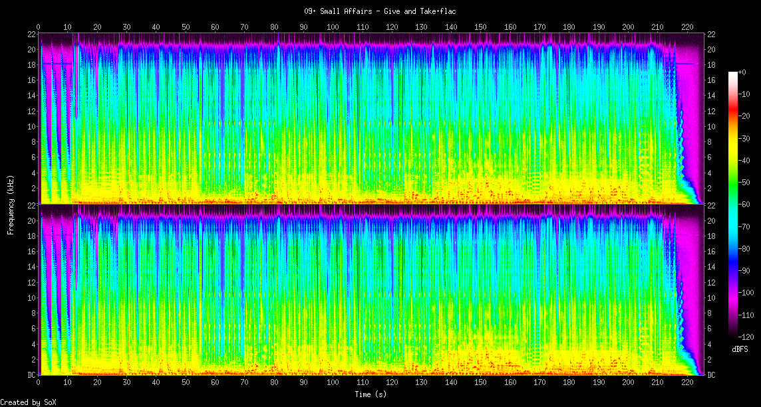
Task: Click the 0 second mark on bottom time axis
Action: pos(39,383)
